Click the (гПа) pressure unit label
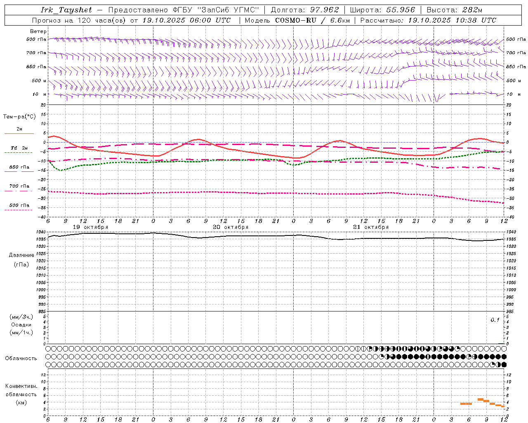 click(x=21, y=264)
